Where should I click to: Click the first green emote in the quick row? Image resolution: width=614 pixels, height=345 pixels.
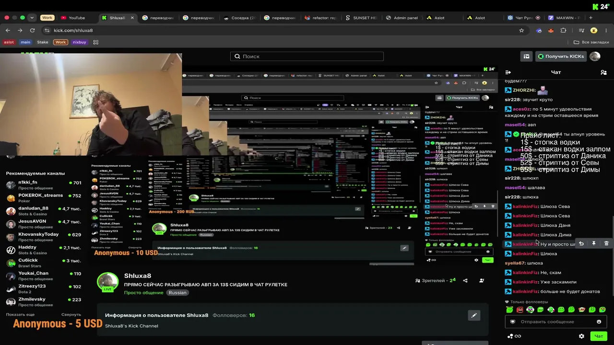click(509, 310)
